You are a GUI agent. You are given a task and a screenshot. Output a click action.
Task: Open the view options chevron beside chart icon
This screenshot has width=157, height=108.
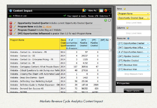tap(110, 11)
